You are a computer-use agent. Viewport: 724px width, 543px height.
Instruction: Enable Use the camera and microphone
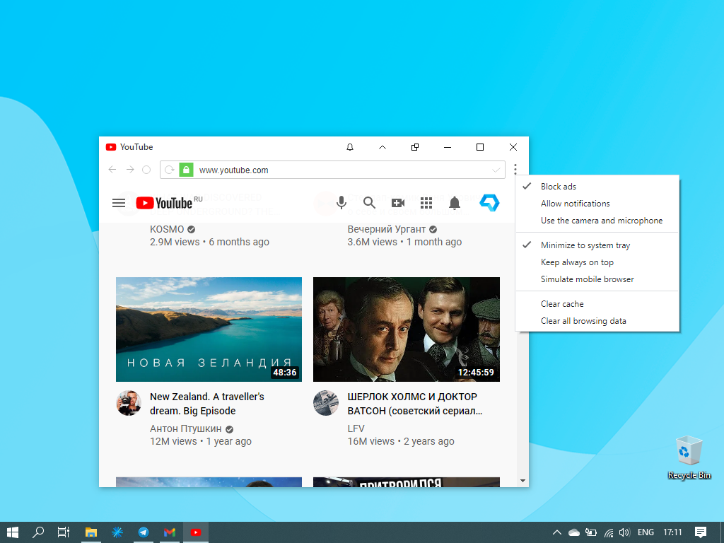(597, 221)
